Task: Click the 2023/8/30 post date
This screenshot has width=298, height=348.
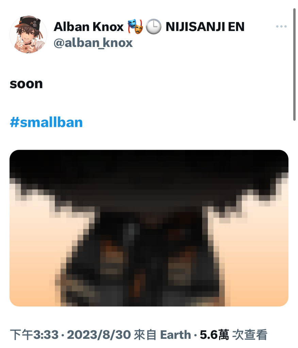Action: (x=99, y=335)
